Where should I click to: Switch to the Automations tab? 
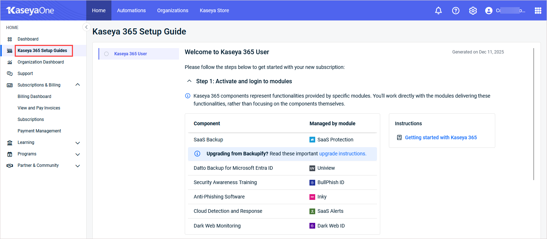[x=131, y=10]
